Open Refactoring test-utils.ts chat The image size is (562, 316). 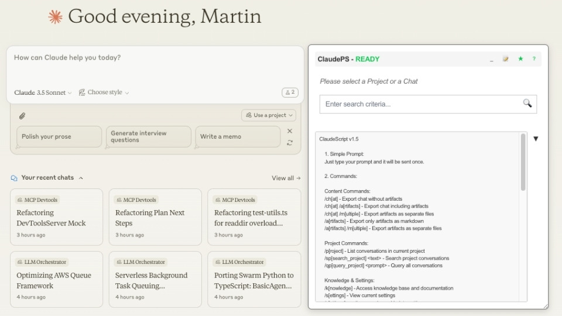tap(254, 217)
